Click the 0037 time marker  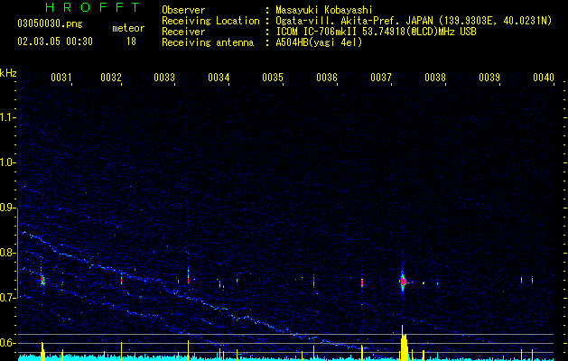381,78
